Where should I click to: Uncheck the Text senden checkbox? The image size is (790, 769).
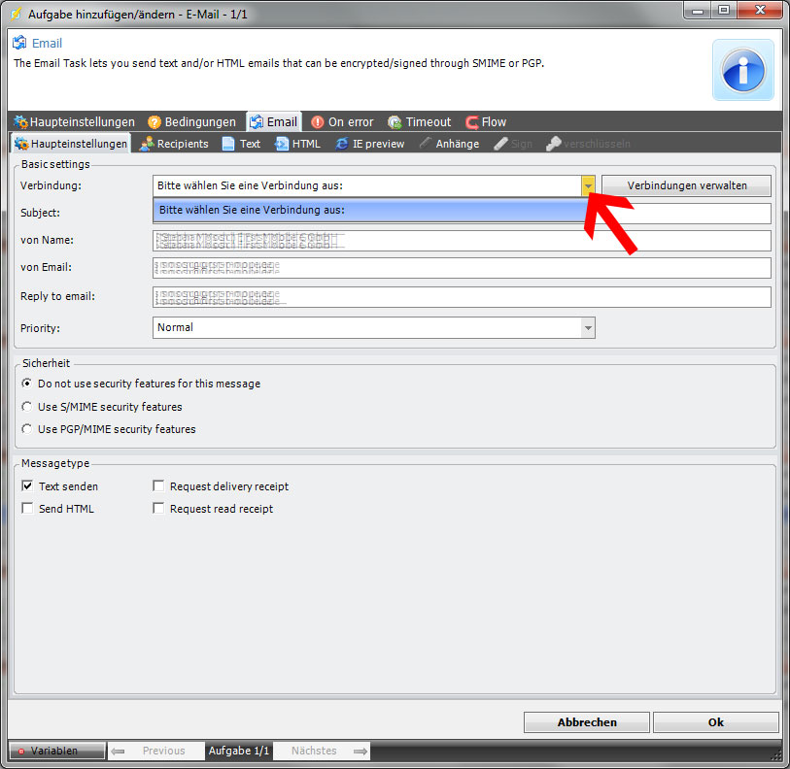tap(27, 486)
